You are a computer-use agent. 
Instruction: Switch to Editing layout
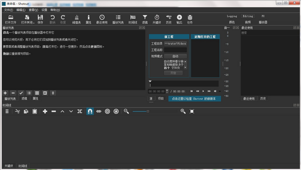tap(248, 16)
